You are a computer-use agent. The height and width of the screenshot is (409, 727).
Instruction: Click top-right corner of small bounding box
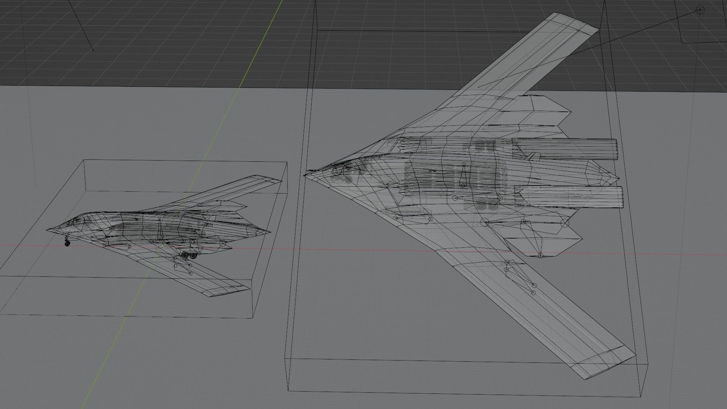pos(287,162)
